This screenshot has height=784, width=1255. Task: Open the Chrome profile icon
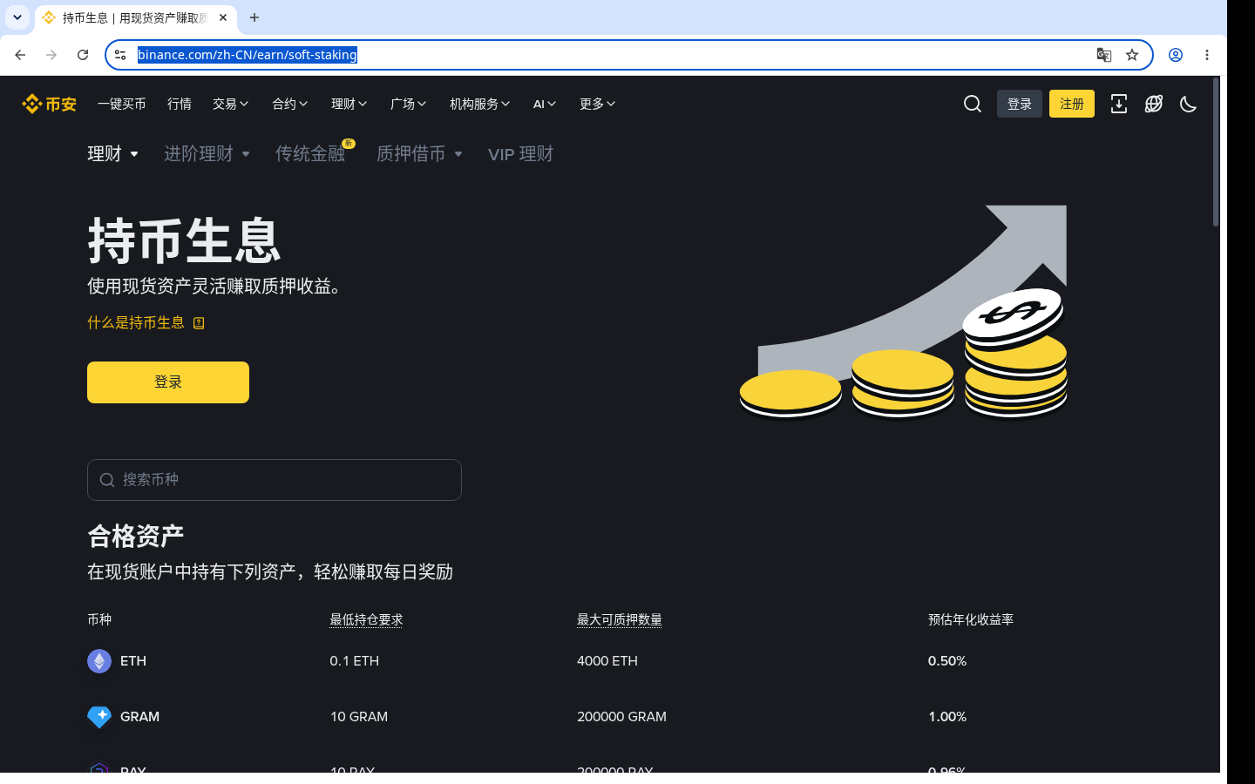tap(1176, 55)
